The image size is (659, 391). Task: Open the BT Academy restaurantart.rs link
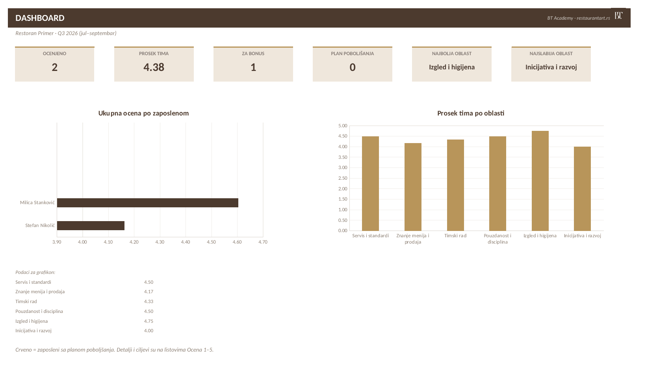click(x=578, y=18)
